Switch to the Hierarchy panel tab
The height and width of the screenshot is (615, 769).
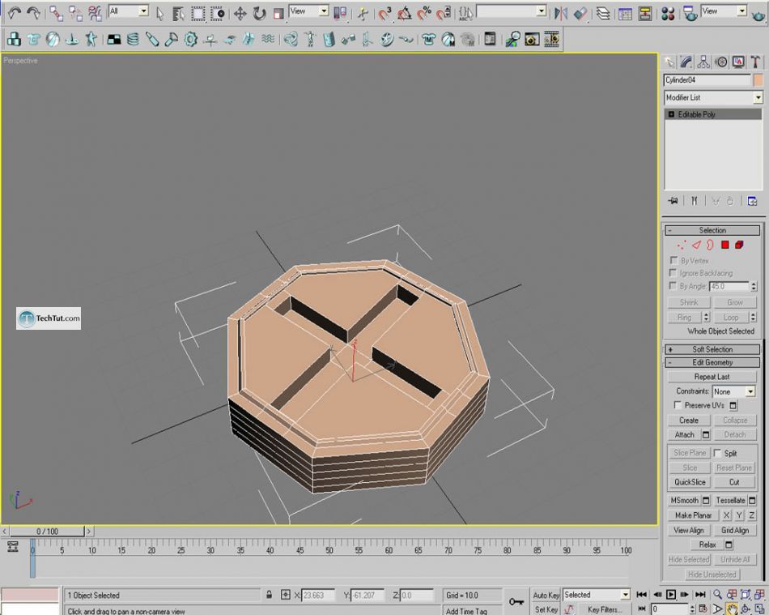click(x=703, y=62)
